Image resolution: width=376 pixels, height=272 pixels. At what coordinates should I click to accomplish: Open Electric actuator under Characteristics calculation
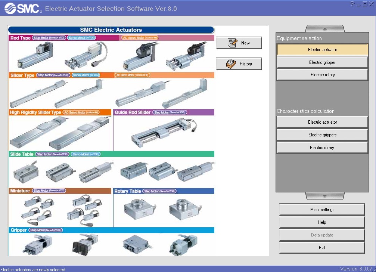pos(322,122)
